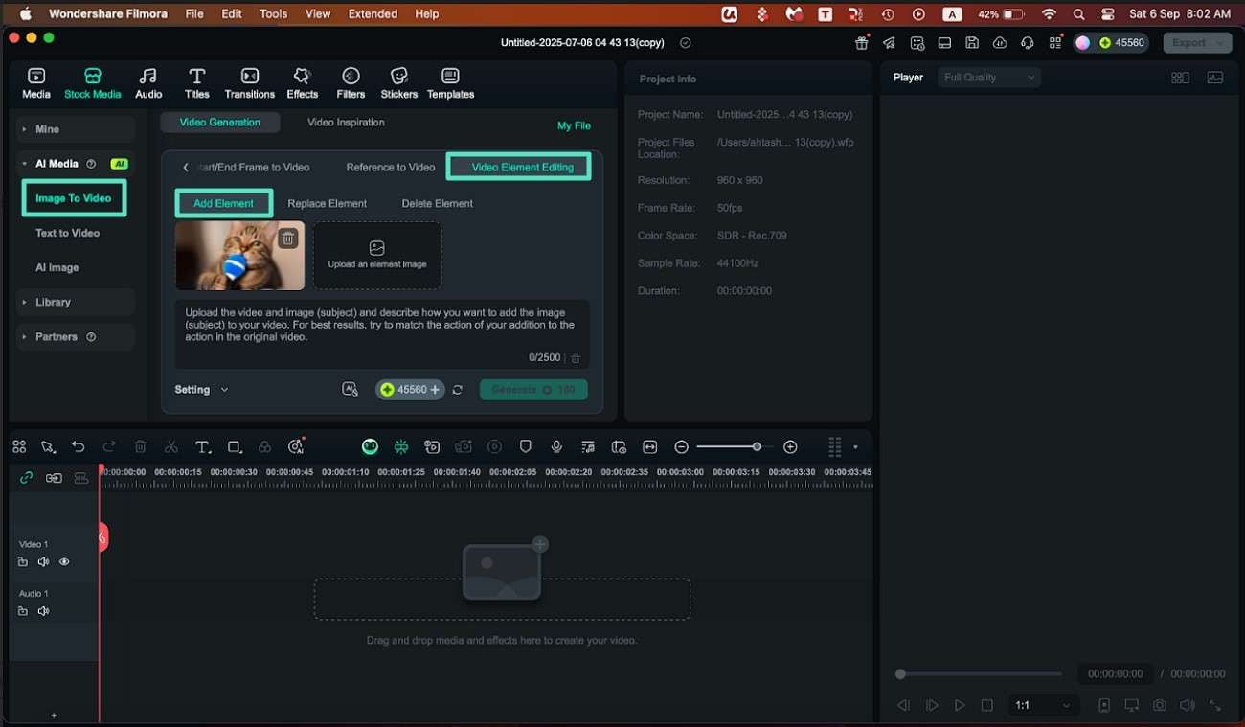Open the Media tab icon
The image size is (1245, 727).
(x=36, y=77)
